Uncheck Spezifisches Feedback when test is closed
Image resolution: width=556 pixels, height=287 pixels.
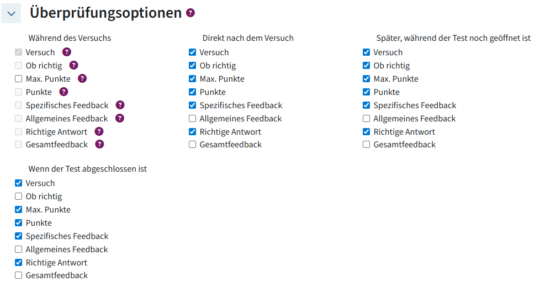(x=18, y=236)
